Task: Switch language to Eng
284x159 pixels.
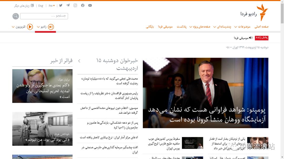Action: pos(41,6)
